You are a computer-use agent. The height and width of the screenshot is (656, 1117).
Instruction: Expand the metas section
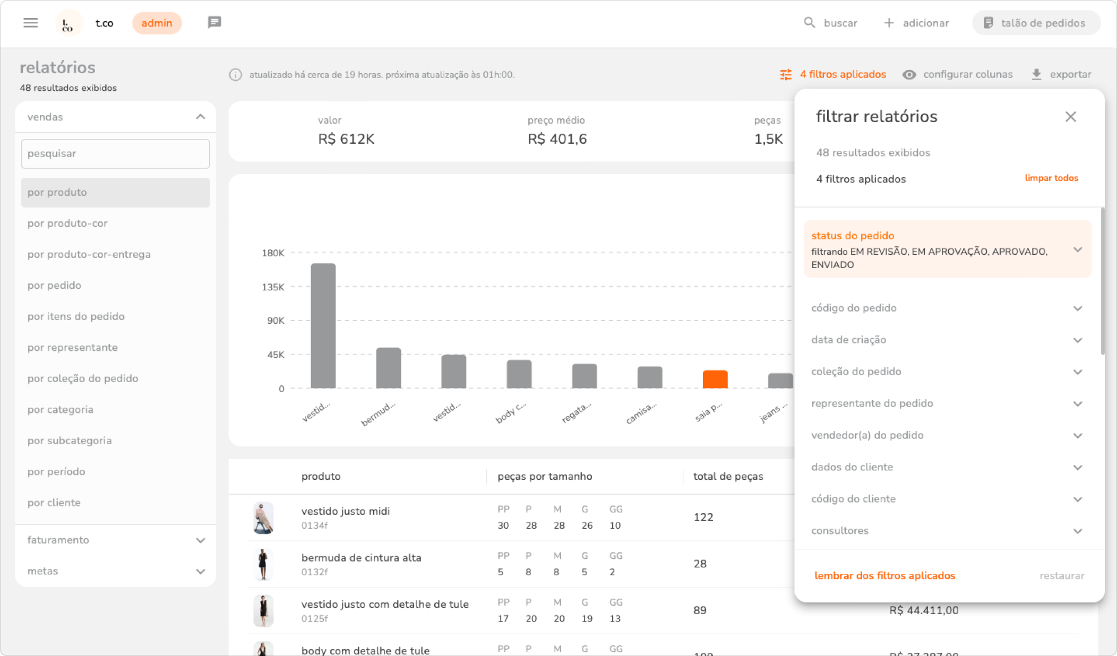(200, 572)
